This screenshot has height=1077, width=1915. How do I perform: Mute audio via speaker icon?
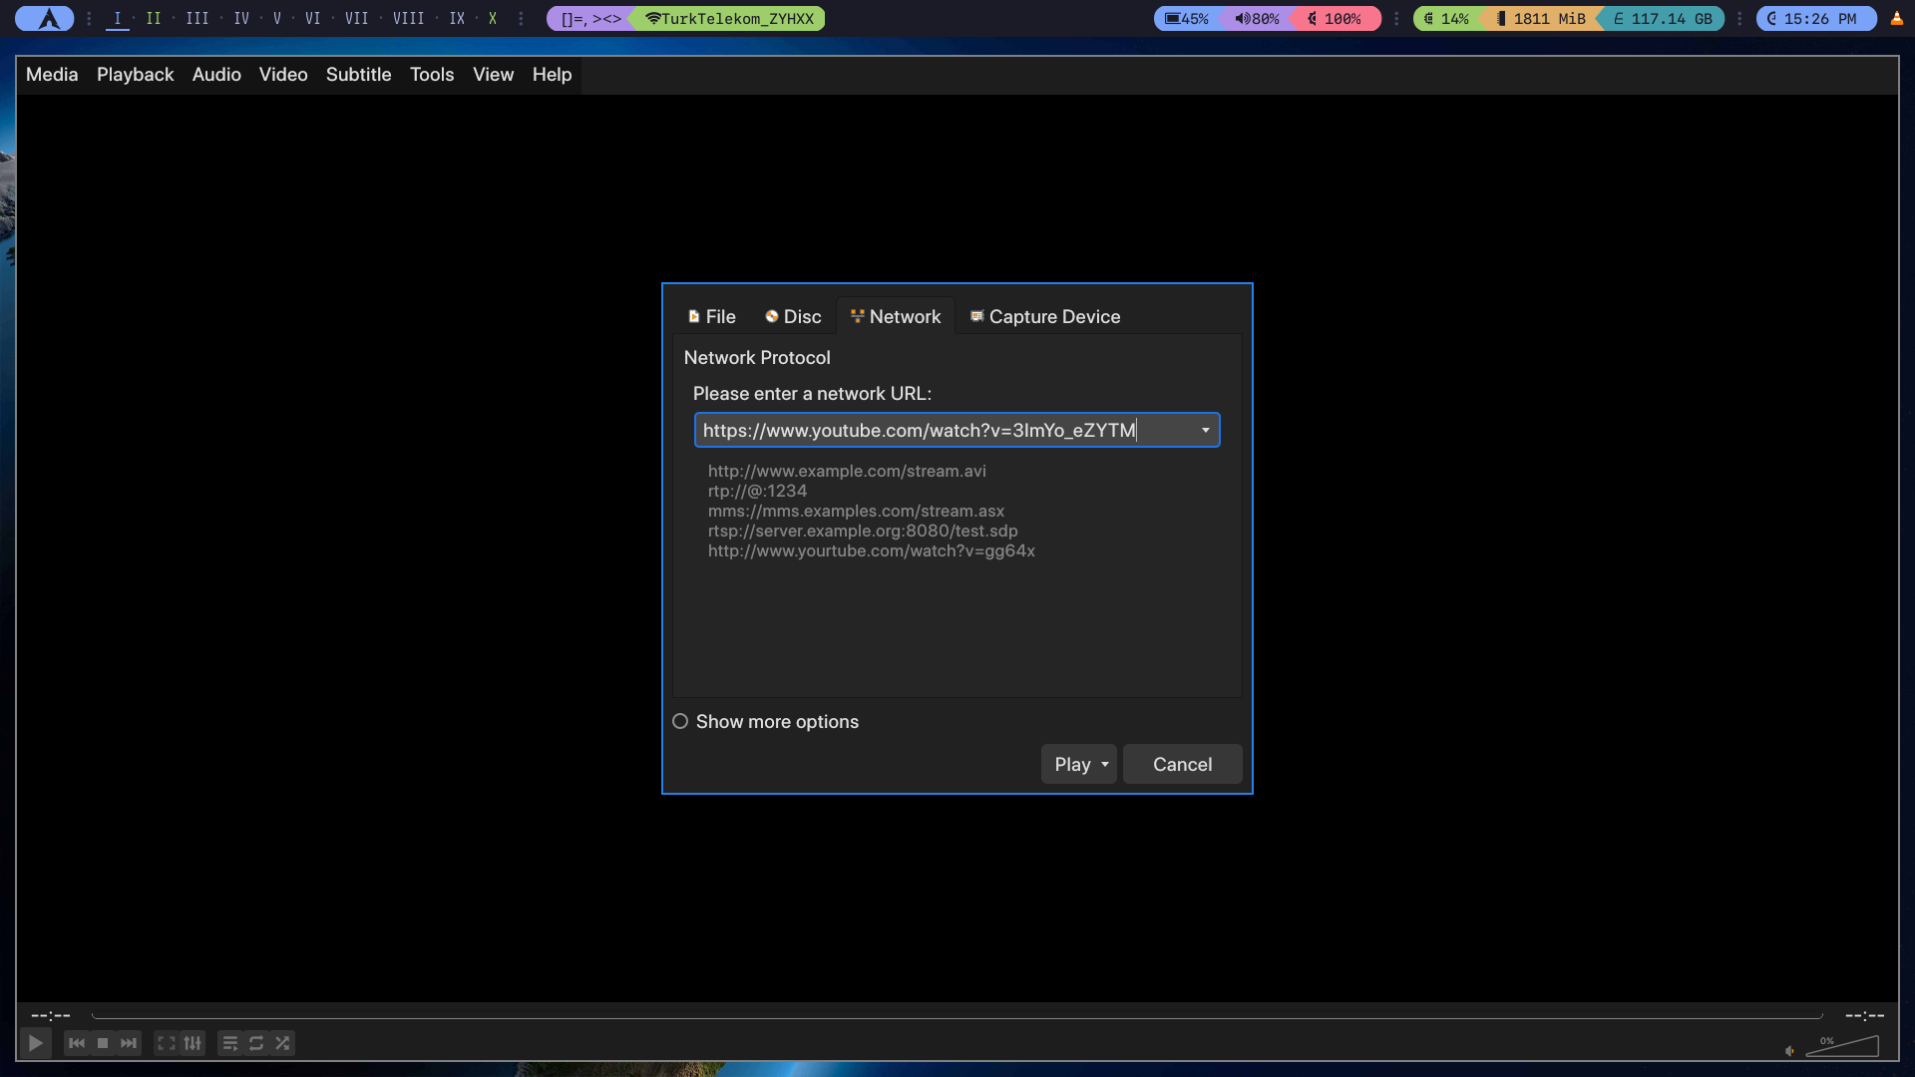point(1790,1050)
